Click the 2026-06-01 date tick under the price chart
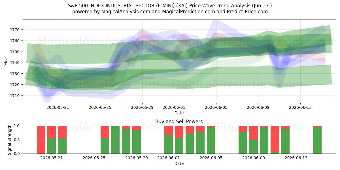340x170 pixels. click(x=174, y=107)
